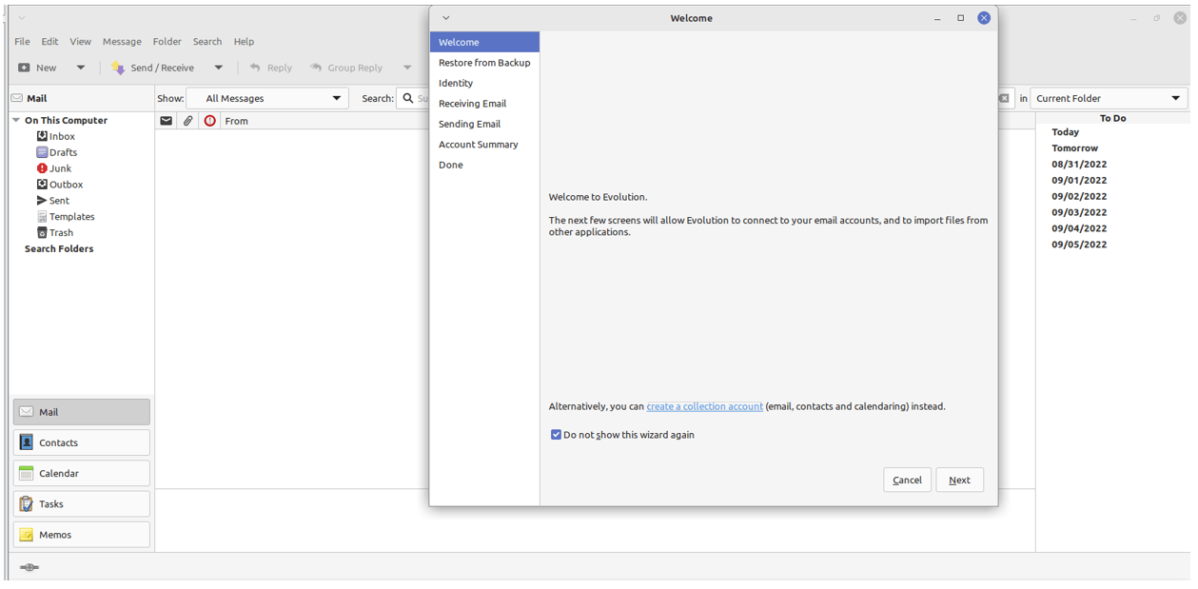Click Next in the Welcome wizard
Image resolution: width=1198 pixels, height=589 pixels.
[960, 480]
